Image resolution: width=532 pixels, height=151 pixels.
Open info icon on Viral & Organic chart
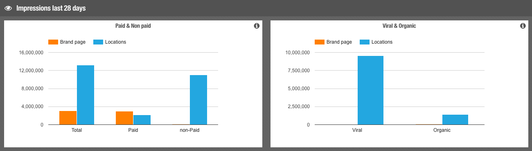[523, 26]
